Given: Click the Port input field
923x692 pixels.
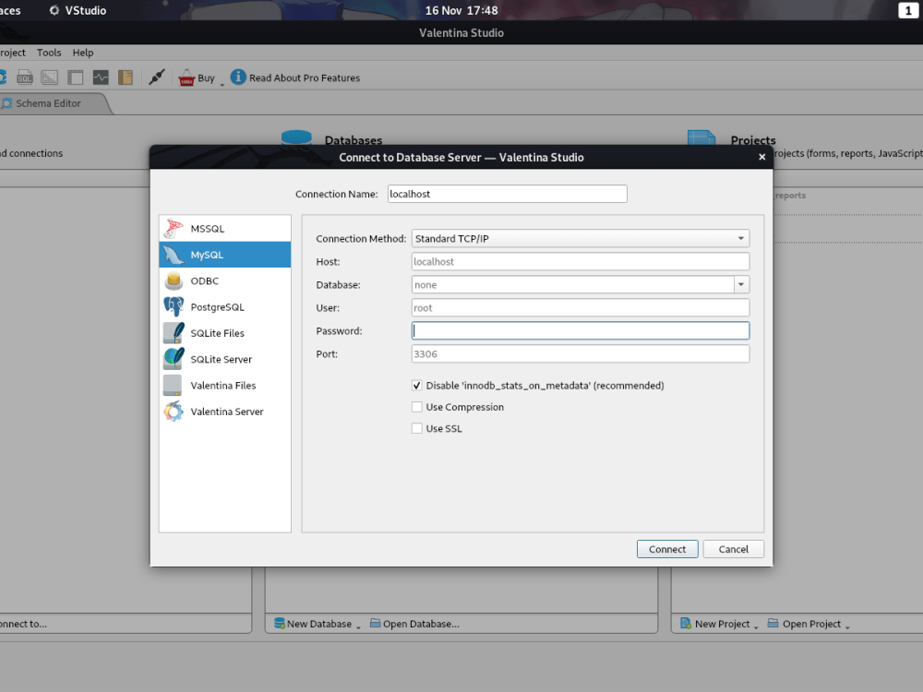Looking at the screenshot, I should point(580,354).
